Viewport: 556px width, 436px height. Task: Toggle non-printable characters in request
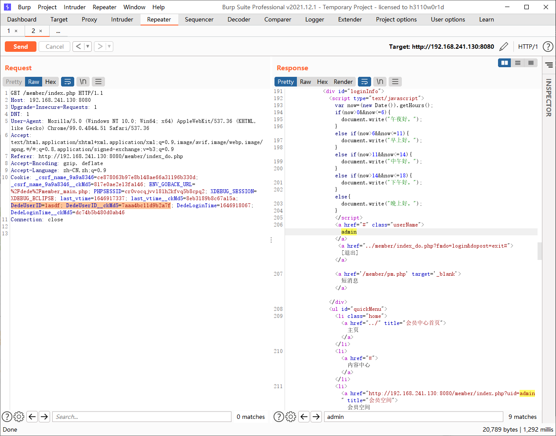pyautogui.click(x=83, y=82)
